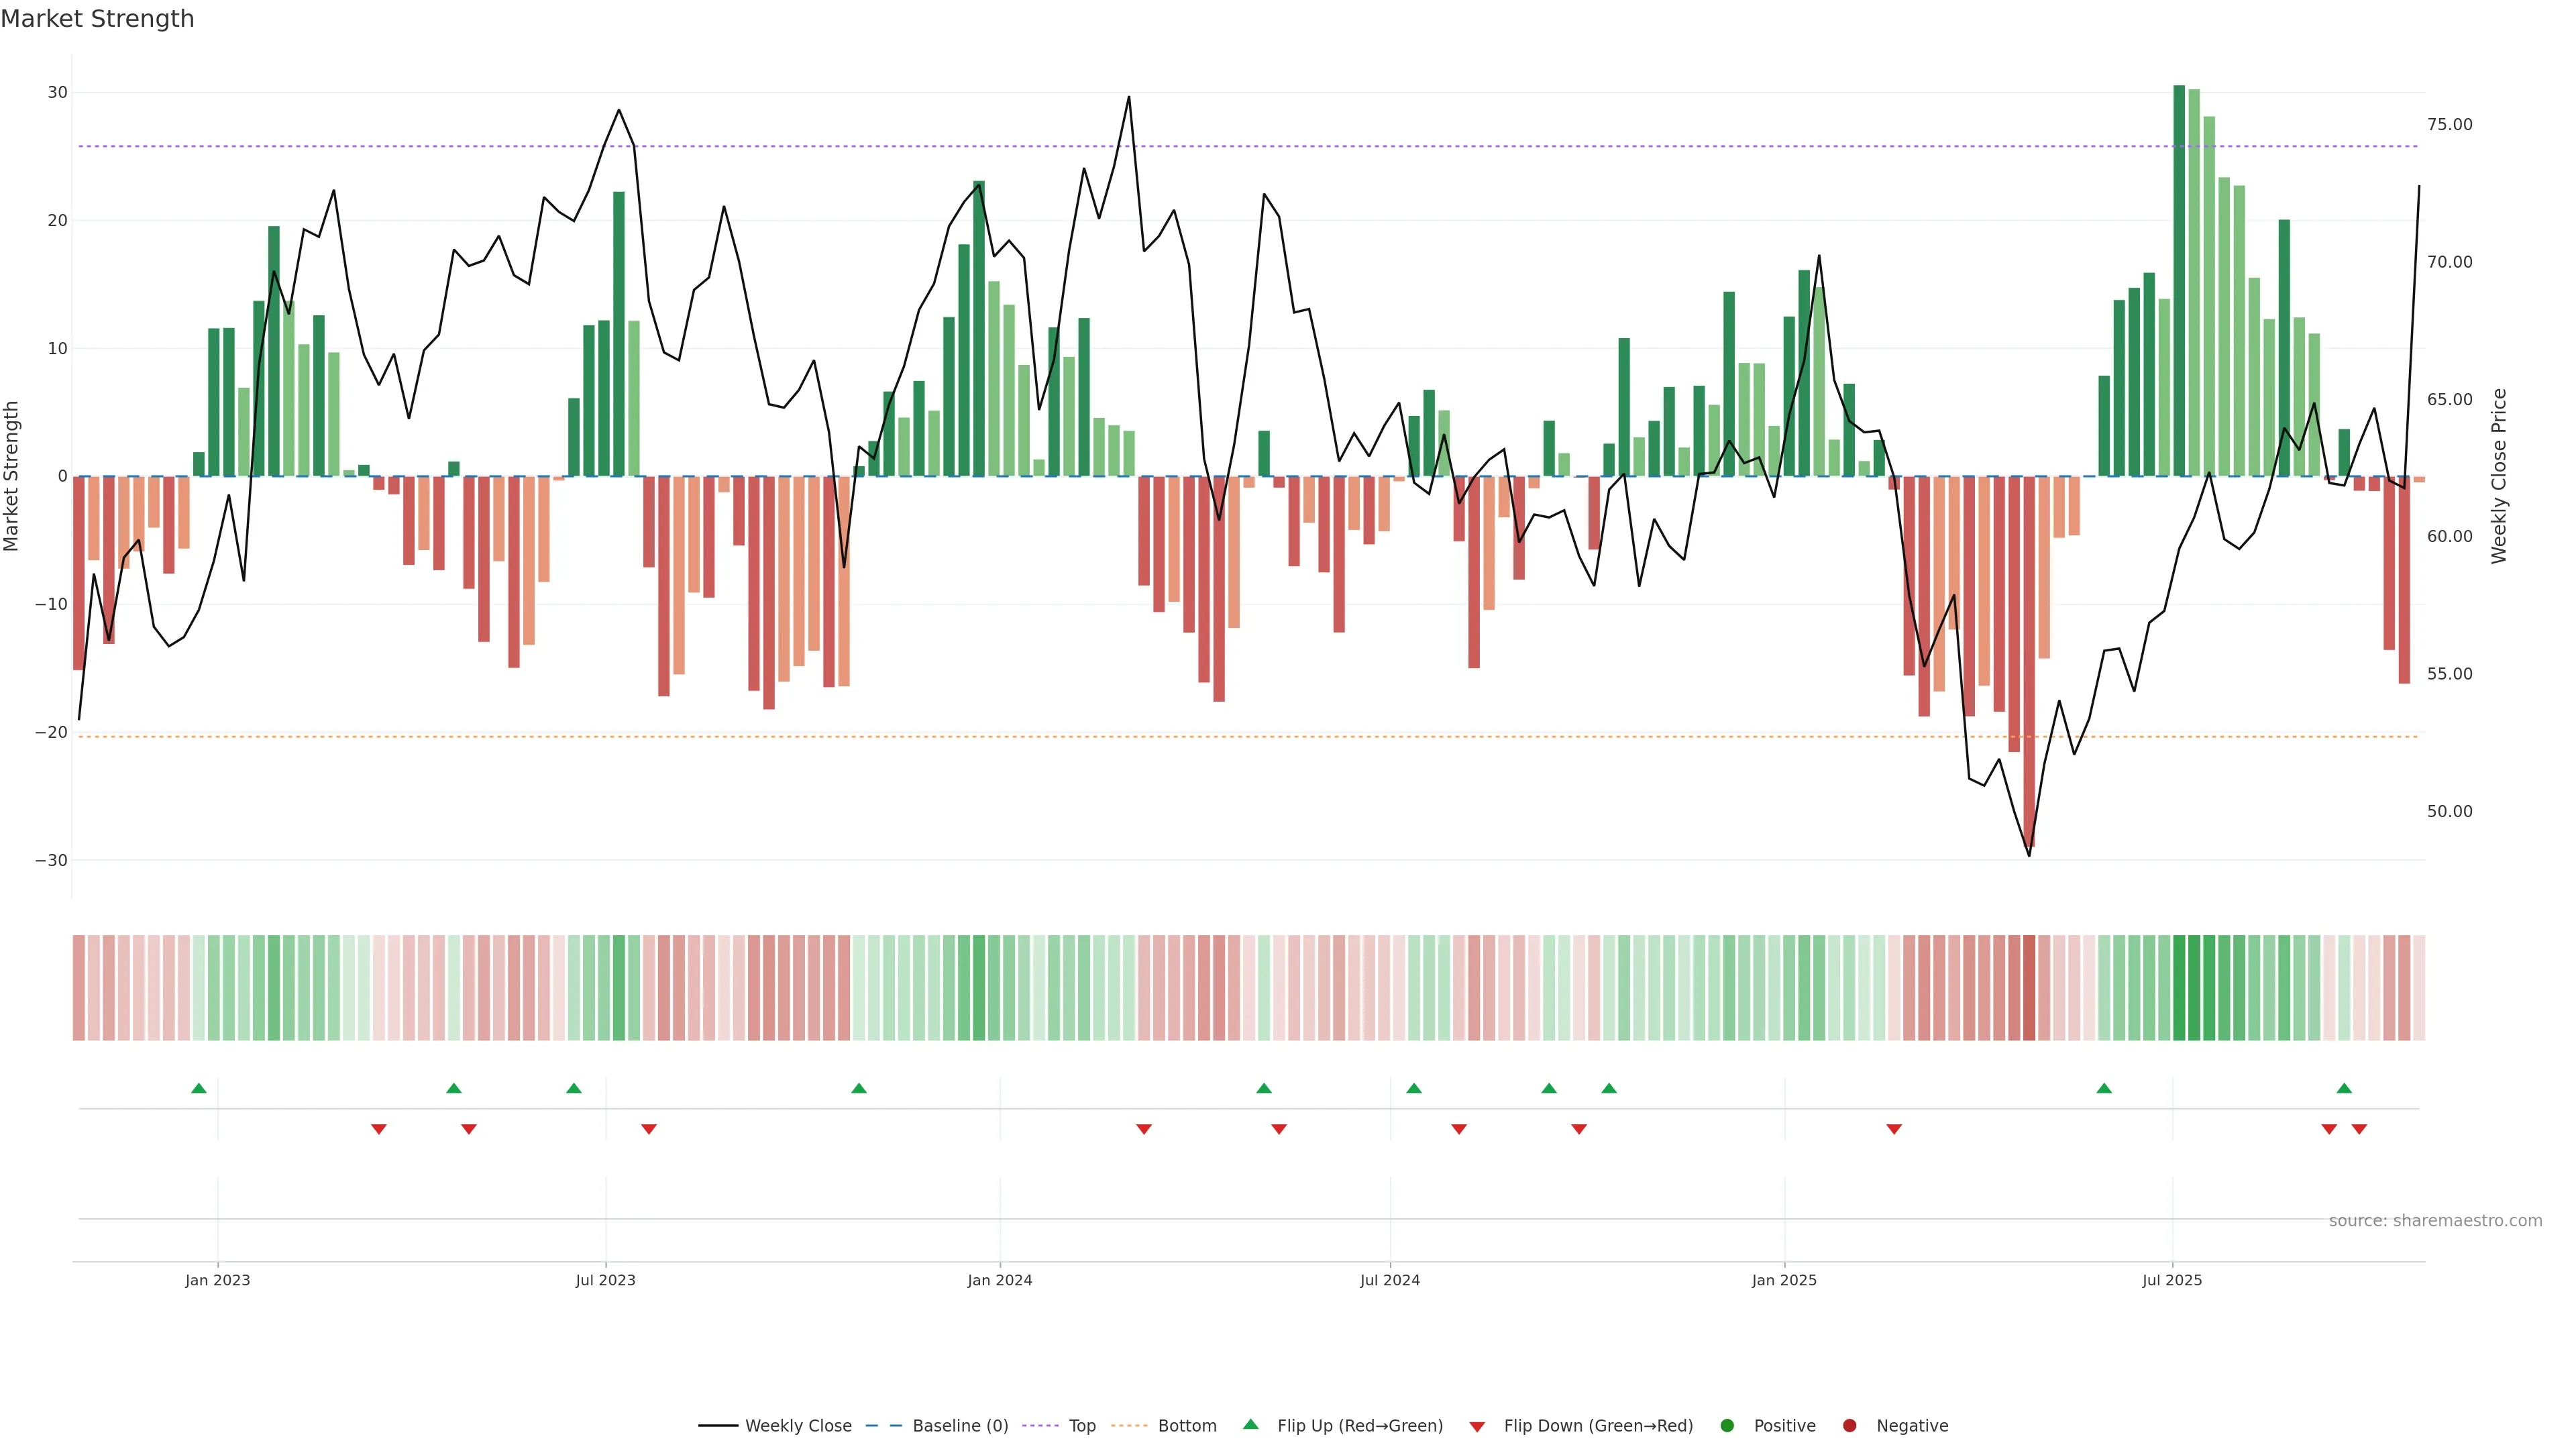Viewport: 2576px width, 1449px height.
Task: Click the tallest dark green bar near Jul 2025
Action: (2179, 280)
